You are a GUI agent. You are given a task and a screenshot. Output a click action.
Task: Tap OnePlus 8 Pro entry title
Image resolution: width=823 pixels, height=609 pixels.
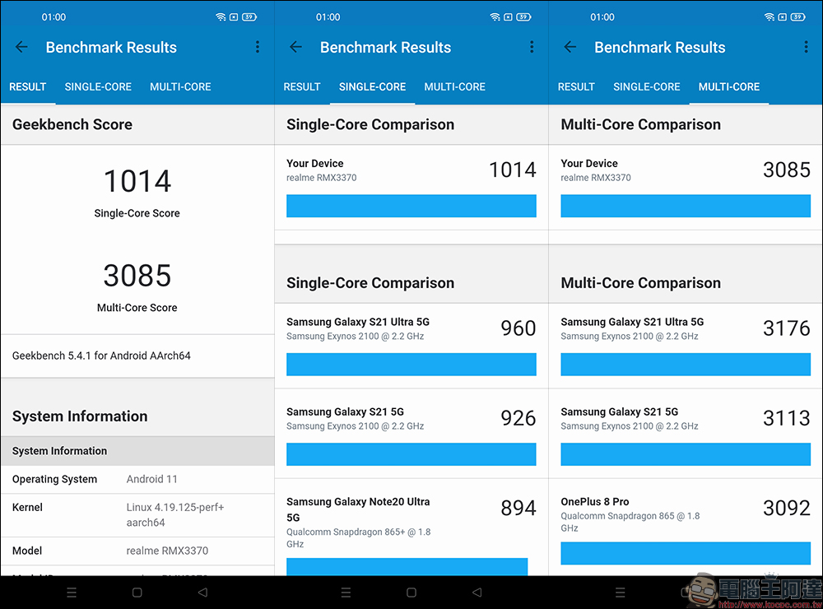(595, 501)
